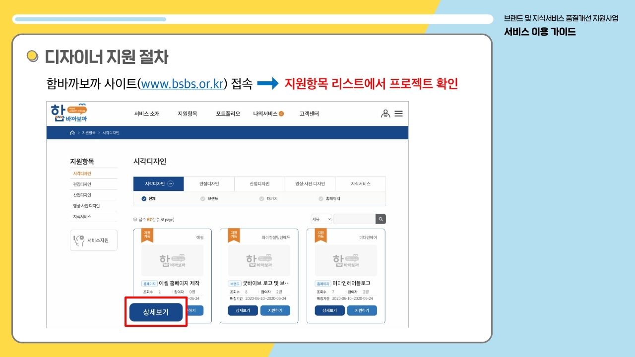
Task: Click 상세보기 on 미다인헤어블로그 card
Action: (329, 310)
